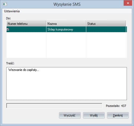Screen dimensions: 134x126
Task: Click the application icon in title bar
Action: click(5, 4)
